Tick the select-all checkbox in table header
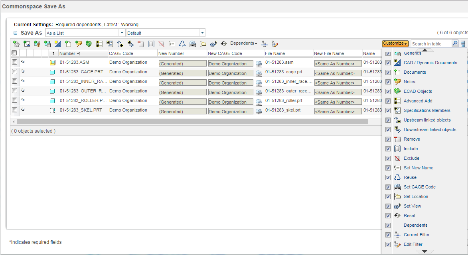The width and height of the screenshot is (468, 255). (x=14, y=53)
